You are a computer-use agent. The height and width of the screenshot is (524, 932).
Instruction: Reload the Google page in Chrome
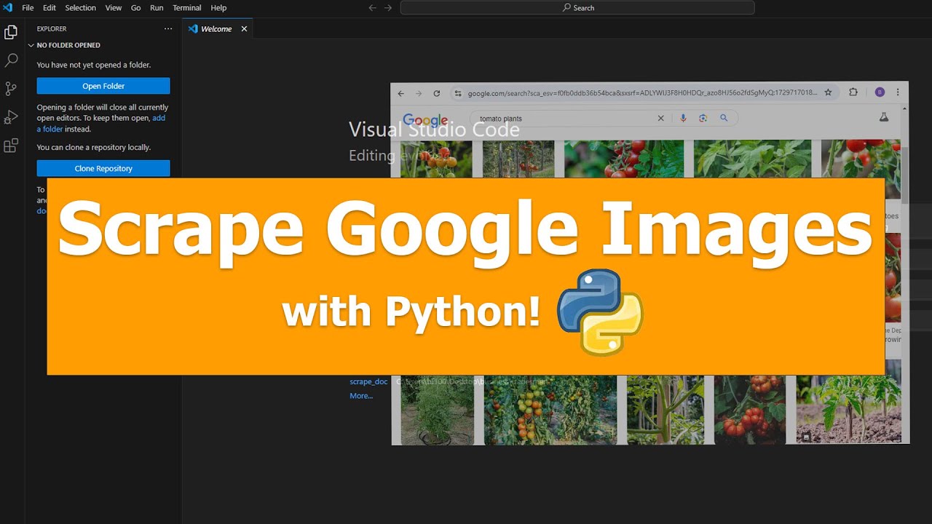point(437,93)
